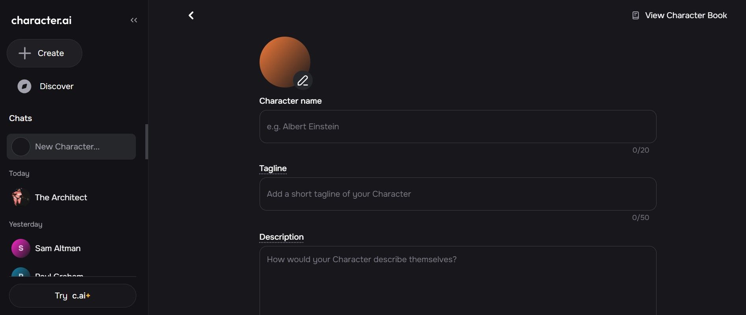
Task: Open View Character Book
Action: 686,15
